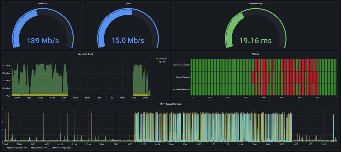Viewport: 341px width, 152px height.
Task: Toggle the Download series in Speedtest Graph legend
Action: (163, 59)
